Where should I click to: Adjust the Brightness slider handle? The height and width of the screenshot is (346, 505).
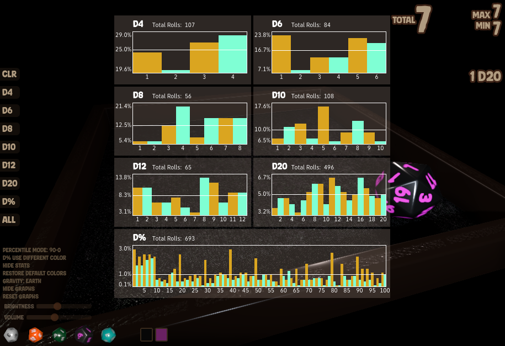click(x=56, y=306)
